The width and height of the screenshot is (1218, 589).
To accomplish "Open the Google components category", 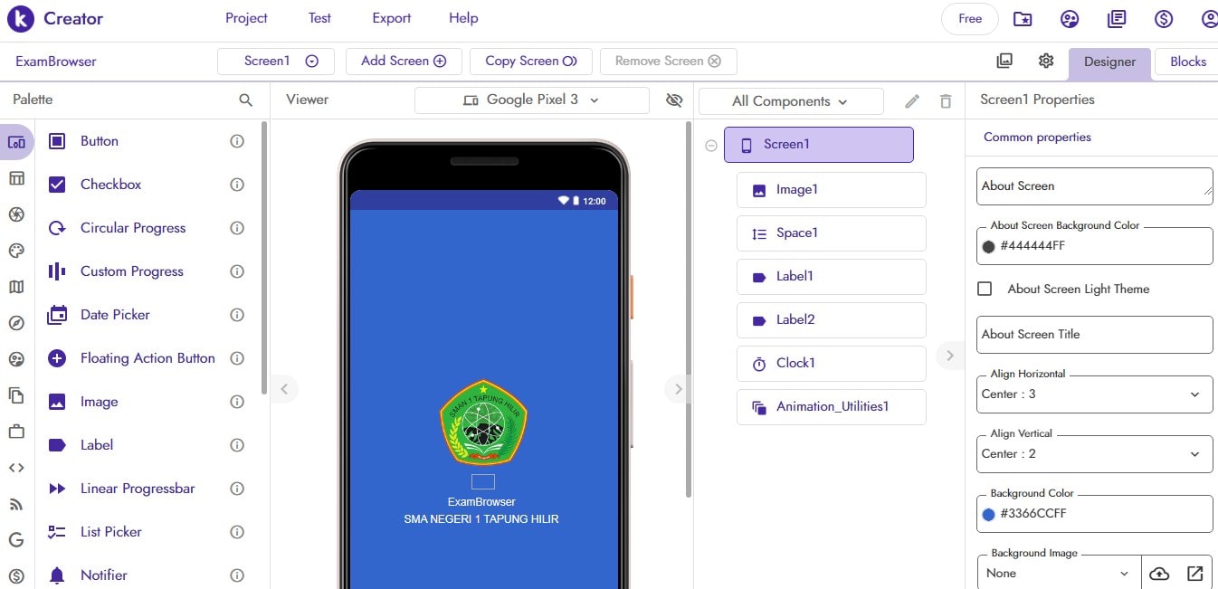I will point(15,540).
